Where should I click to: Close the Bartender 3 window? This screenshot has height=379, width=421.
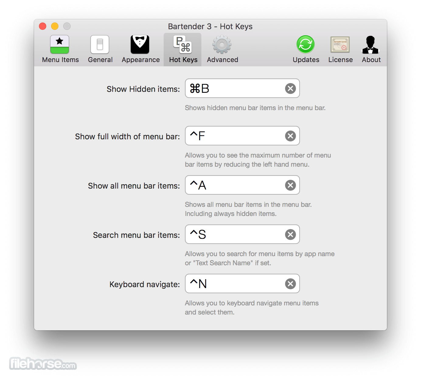coord(43,26)
